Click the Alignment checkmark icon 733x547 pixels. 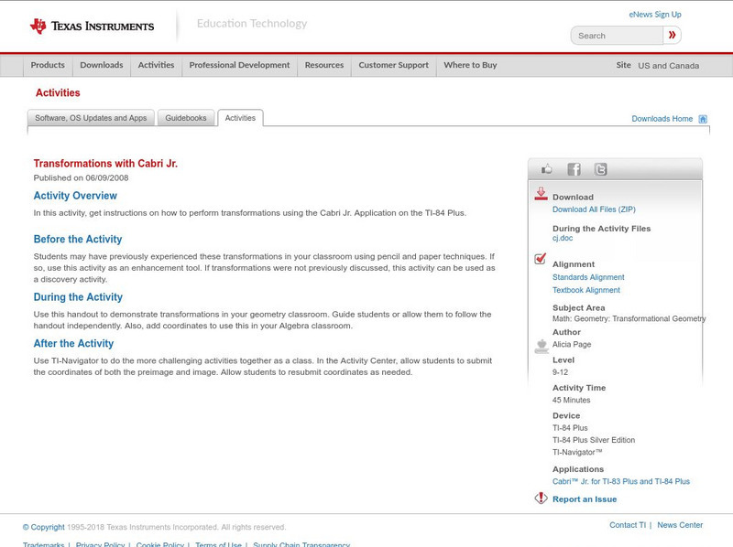541,260
